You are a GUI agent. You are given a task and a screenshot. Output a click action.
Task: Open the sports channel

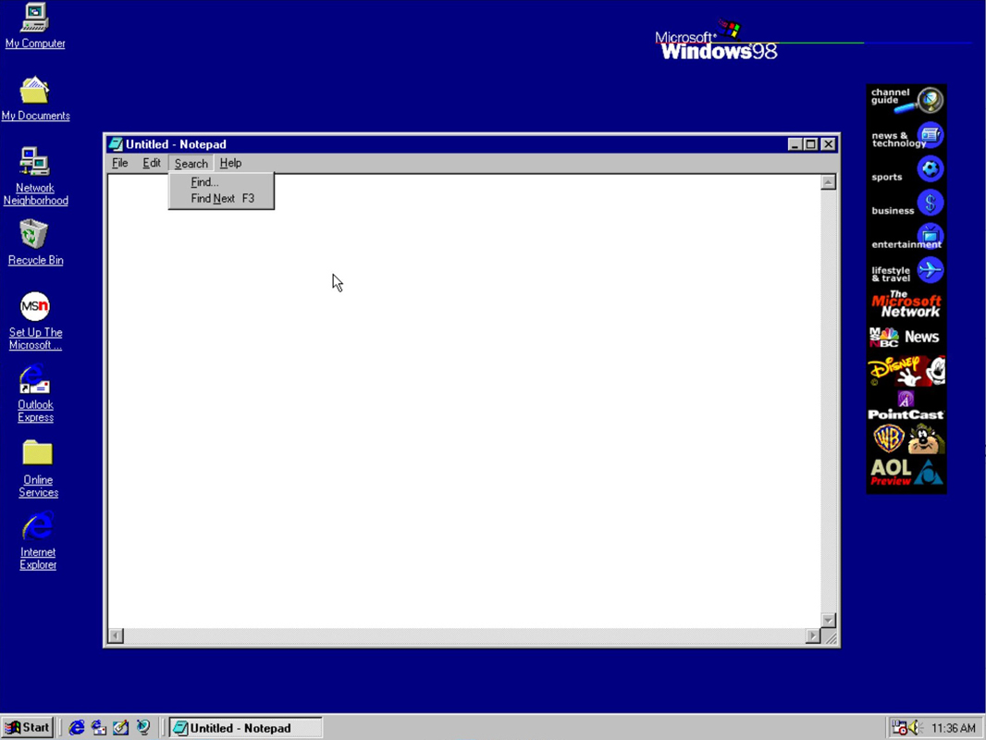point(906,170)
